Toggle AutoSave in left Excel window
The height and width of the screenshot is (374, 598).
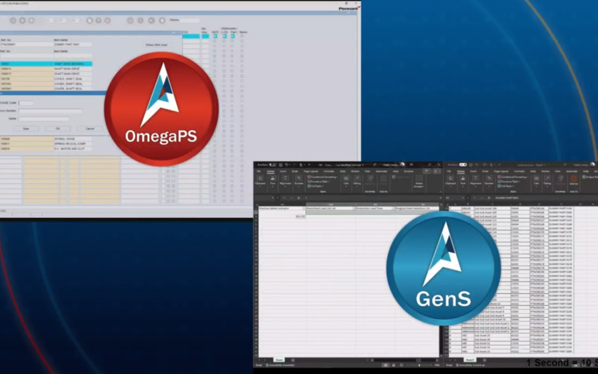tap(272, 165)
